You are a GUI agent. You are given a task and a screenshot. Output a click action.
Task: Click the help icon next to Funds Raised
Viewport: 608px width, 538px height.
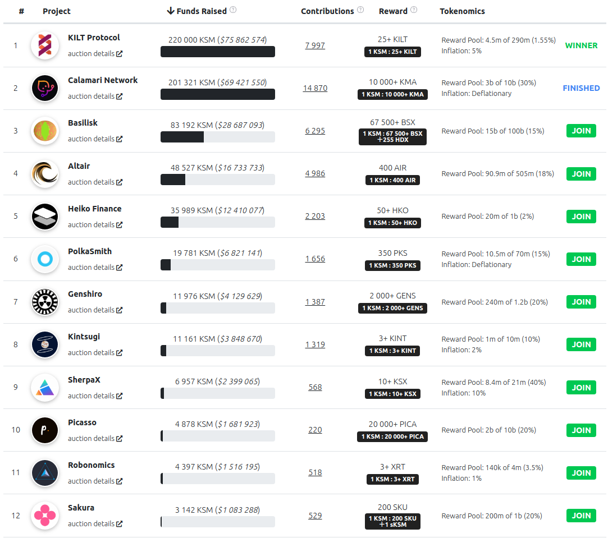pos(233,10)
